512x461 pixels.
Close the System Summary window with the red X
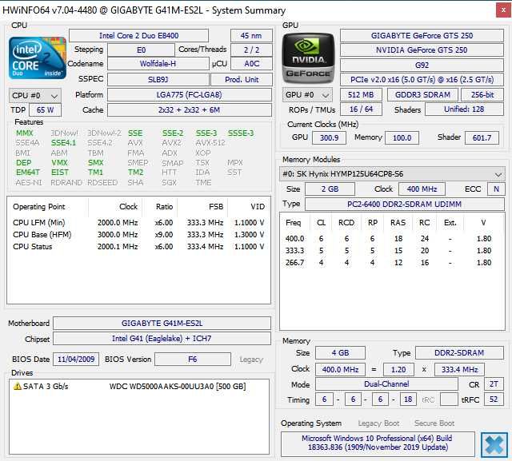pyautogui.click(x=503, y=10)
